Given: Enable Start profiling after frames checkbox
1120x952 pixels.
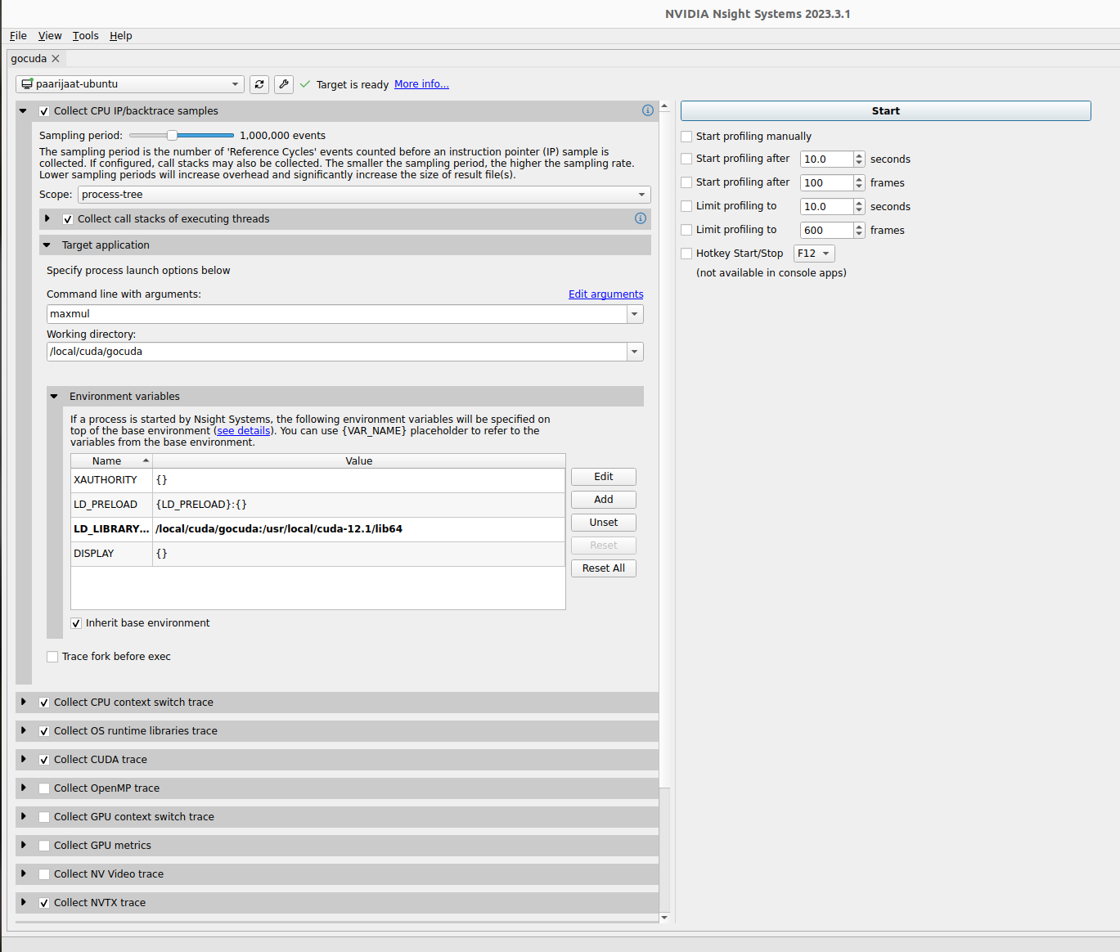Looking at the screenshot, I should pos(686,182).
